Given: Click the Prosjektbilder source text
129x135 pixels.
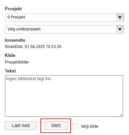Looking at the screenshot, I should click(17, 62).
